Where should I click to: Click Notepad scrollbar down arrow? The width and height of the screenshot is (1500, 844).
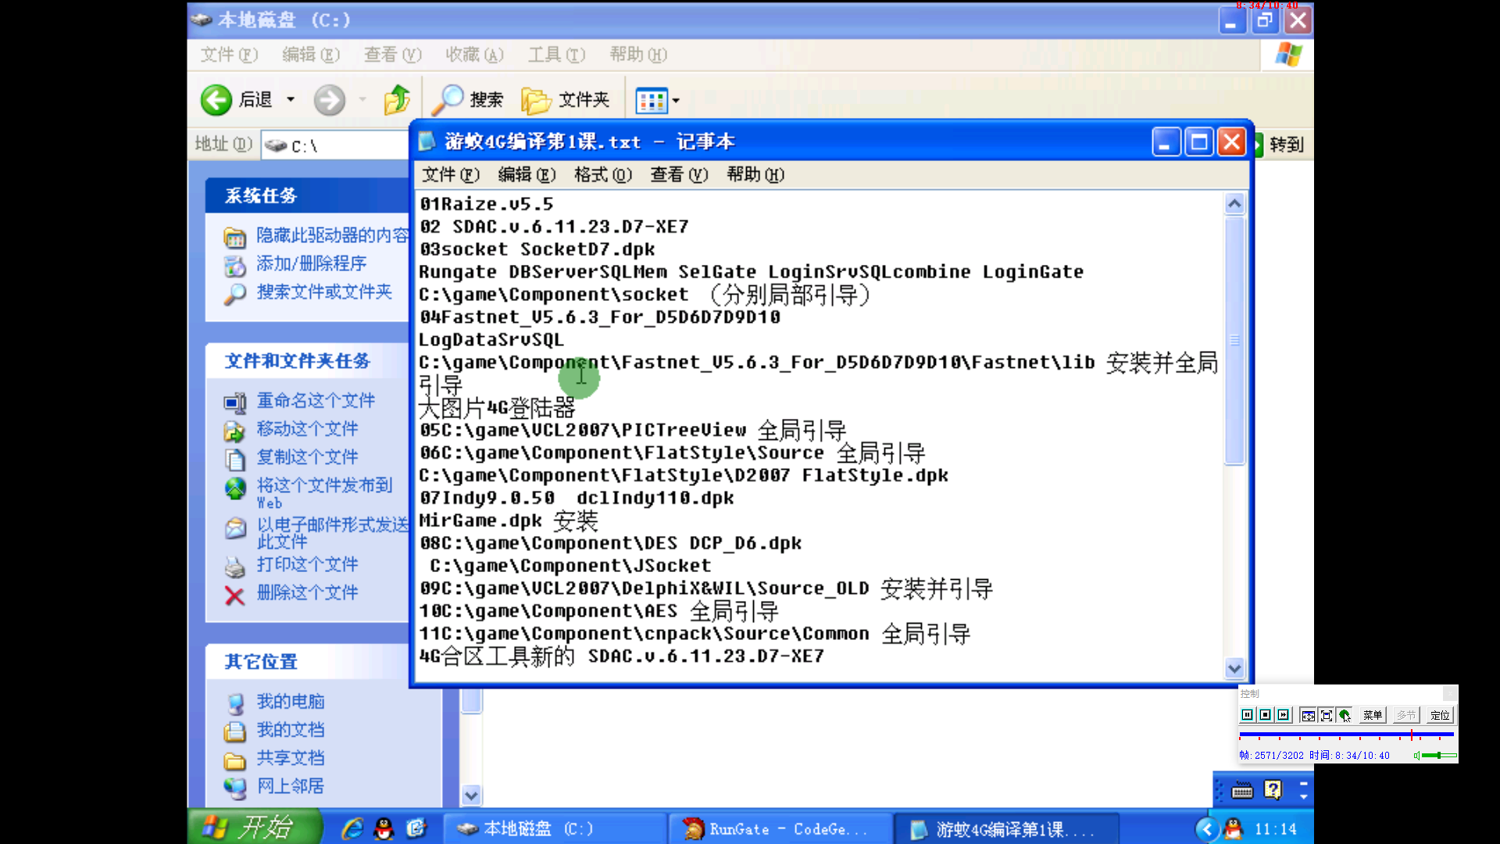point(1234,668)
